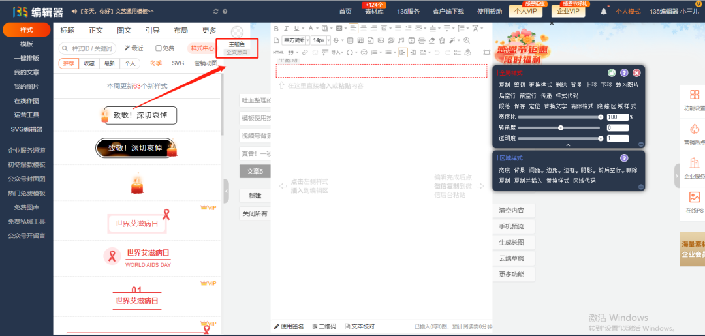Image resolution: width=705 pixels, height=336 pixels.
Task: Switch to 个人模式
Action: tap(628, 12)
